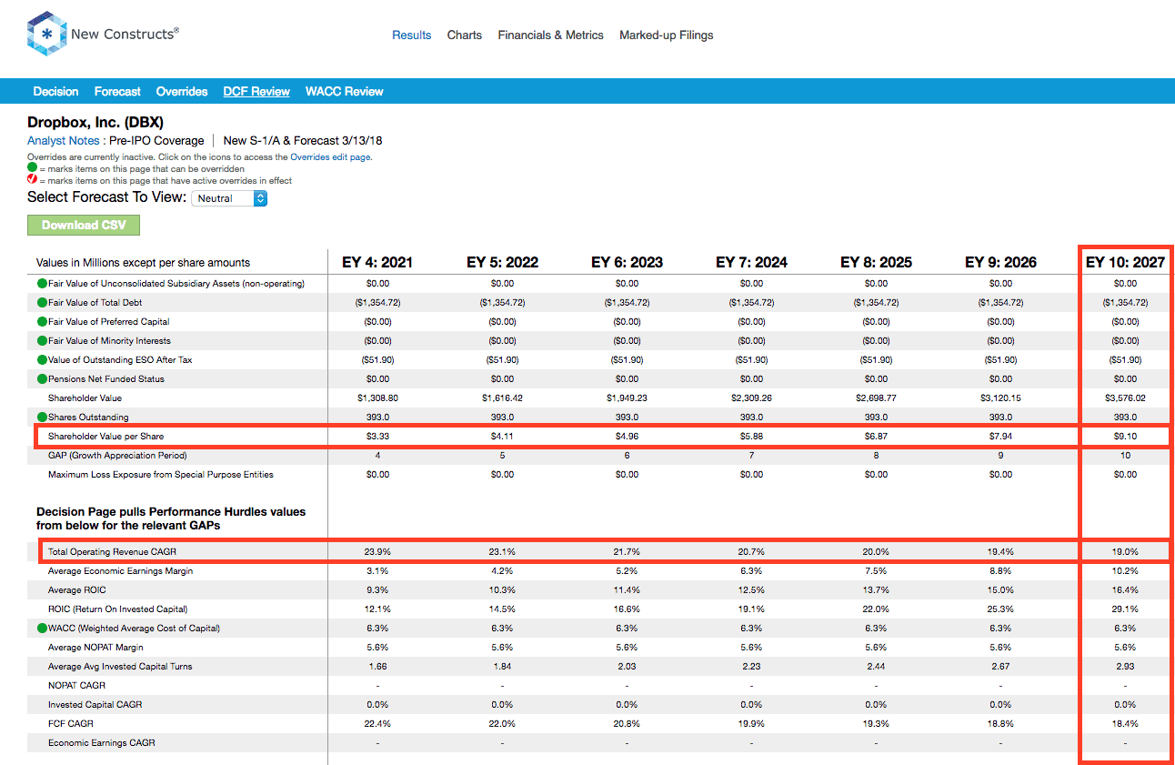Click the 2.93 invested capital turns value
Screen dimensions: 1175x765
1125,667
